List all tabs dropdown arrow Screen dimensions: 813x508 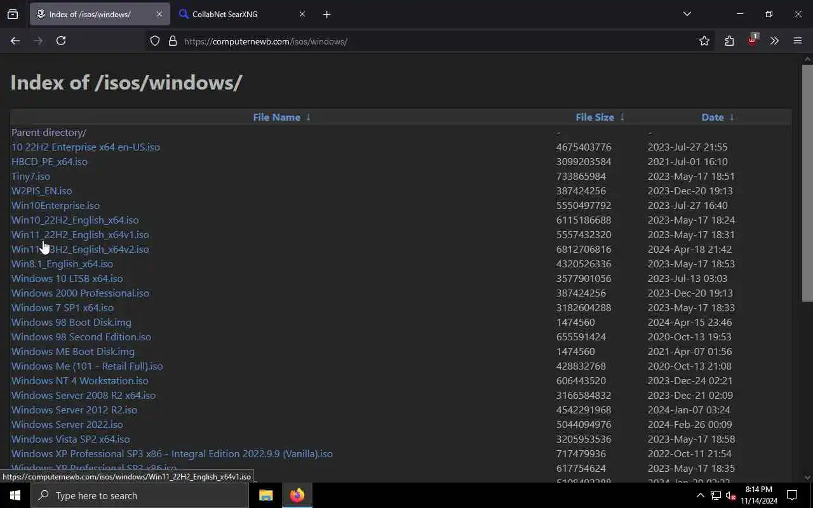(687, 14)
